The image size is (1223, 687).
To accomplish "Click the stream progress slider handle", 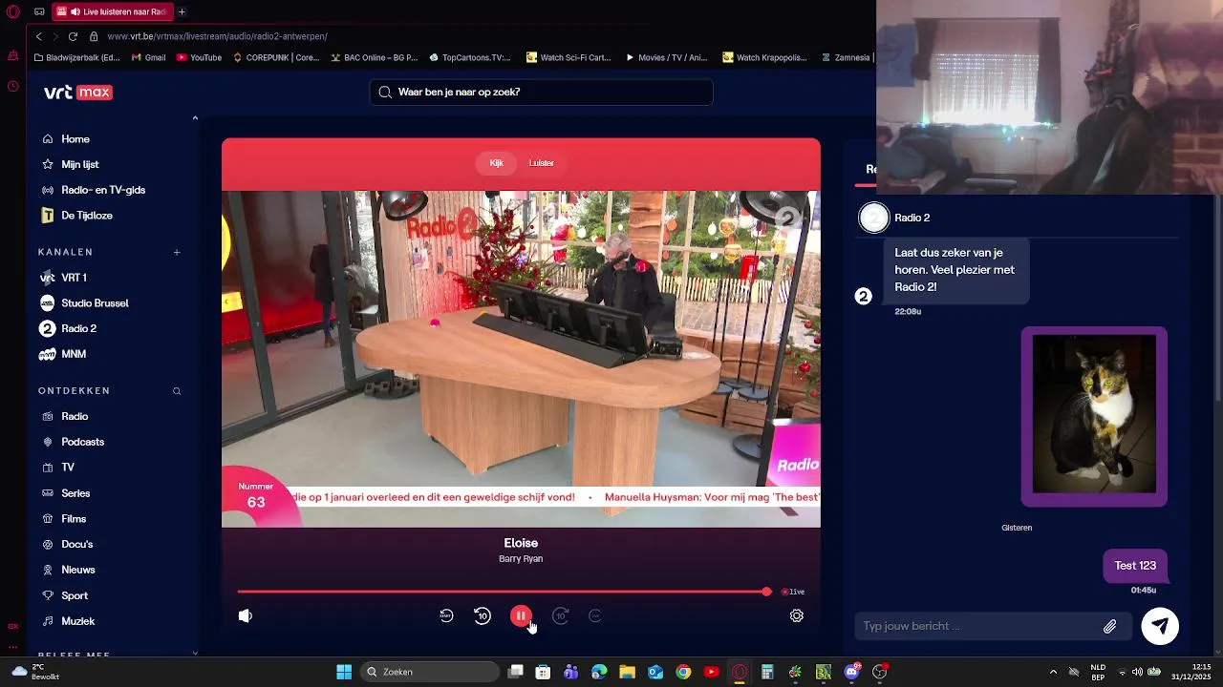I will (766, 592).
